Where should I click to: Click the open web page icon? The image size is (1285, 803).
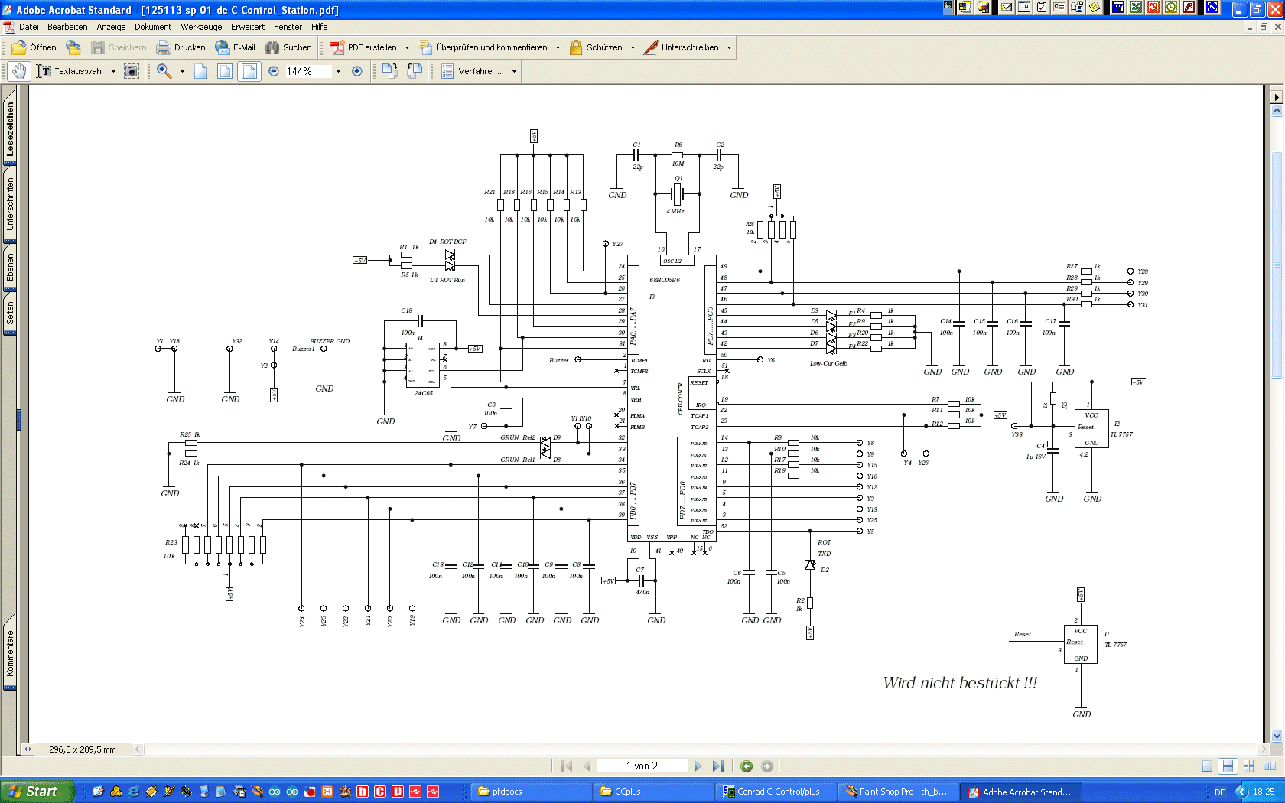click(73, 47)
